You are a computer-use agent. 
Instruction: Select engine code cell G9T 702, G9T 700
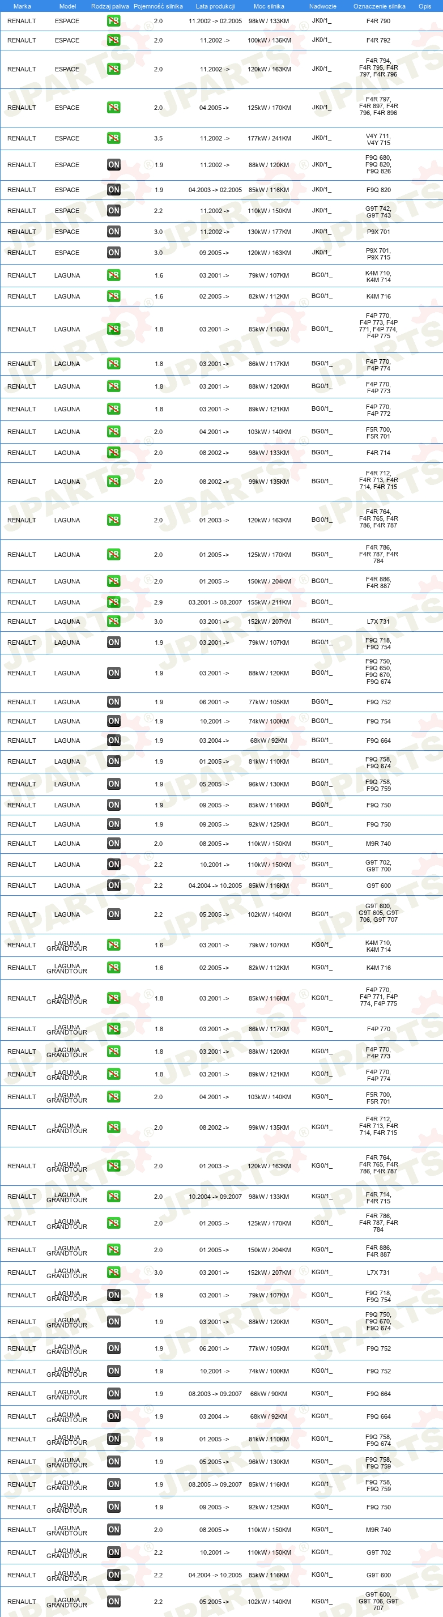(x=378, y=866)
